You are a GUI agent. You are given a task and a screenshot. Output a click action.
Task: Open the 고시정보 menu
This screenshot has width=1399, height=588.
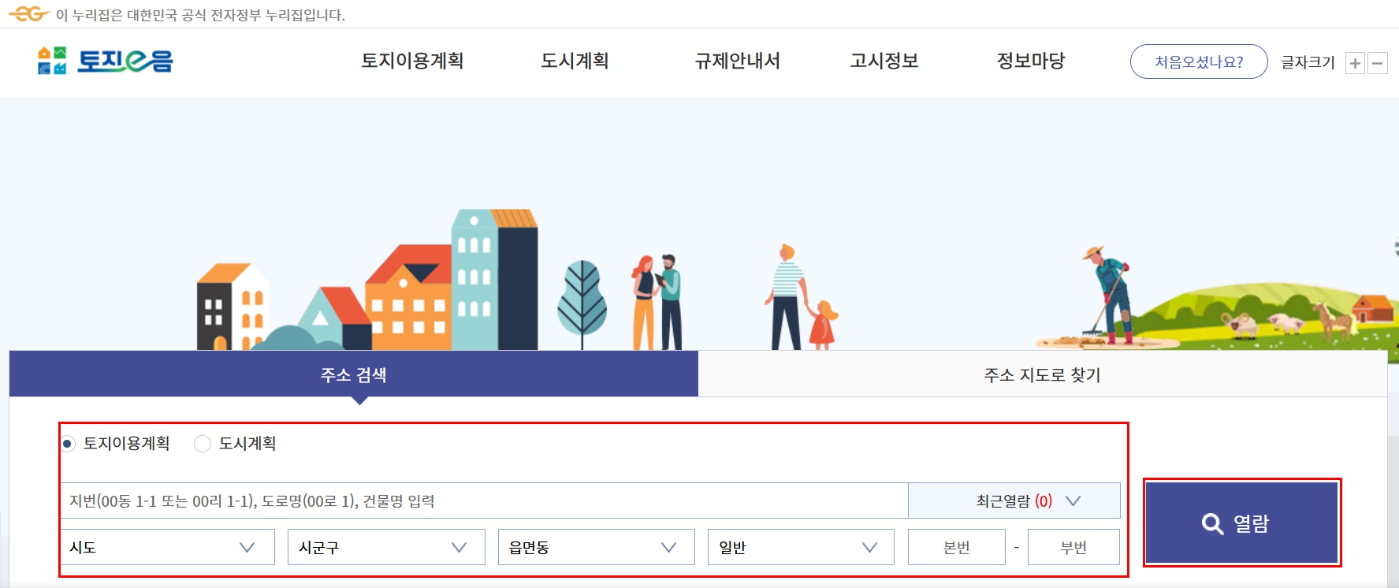(x=884, y=61)
